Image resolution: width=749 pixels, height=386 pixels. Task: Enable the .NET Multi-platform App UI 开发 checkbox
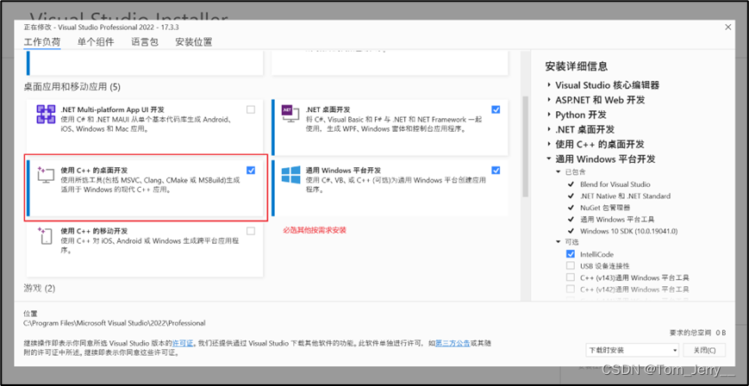[251, 110]
